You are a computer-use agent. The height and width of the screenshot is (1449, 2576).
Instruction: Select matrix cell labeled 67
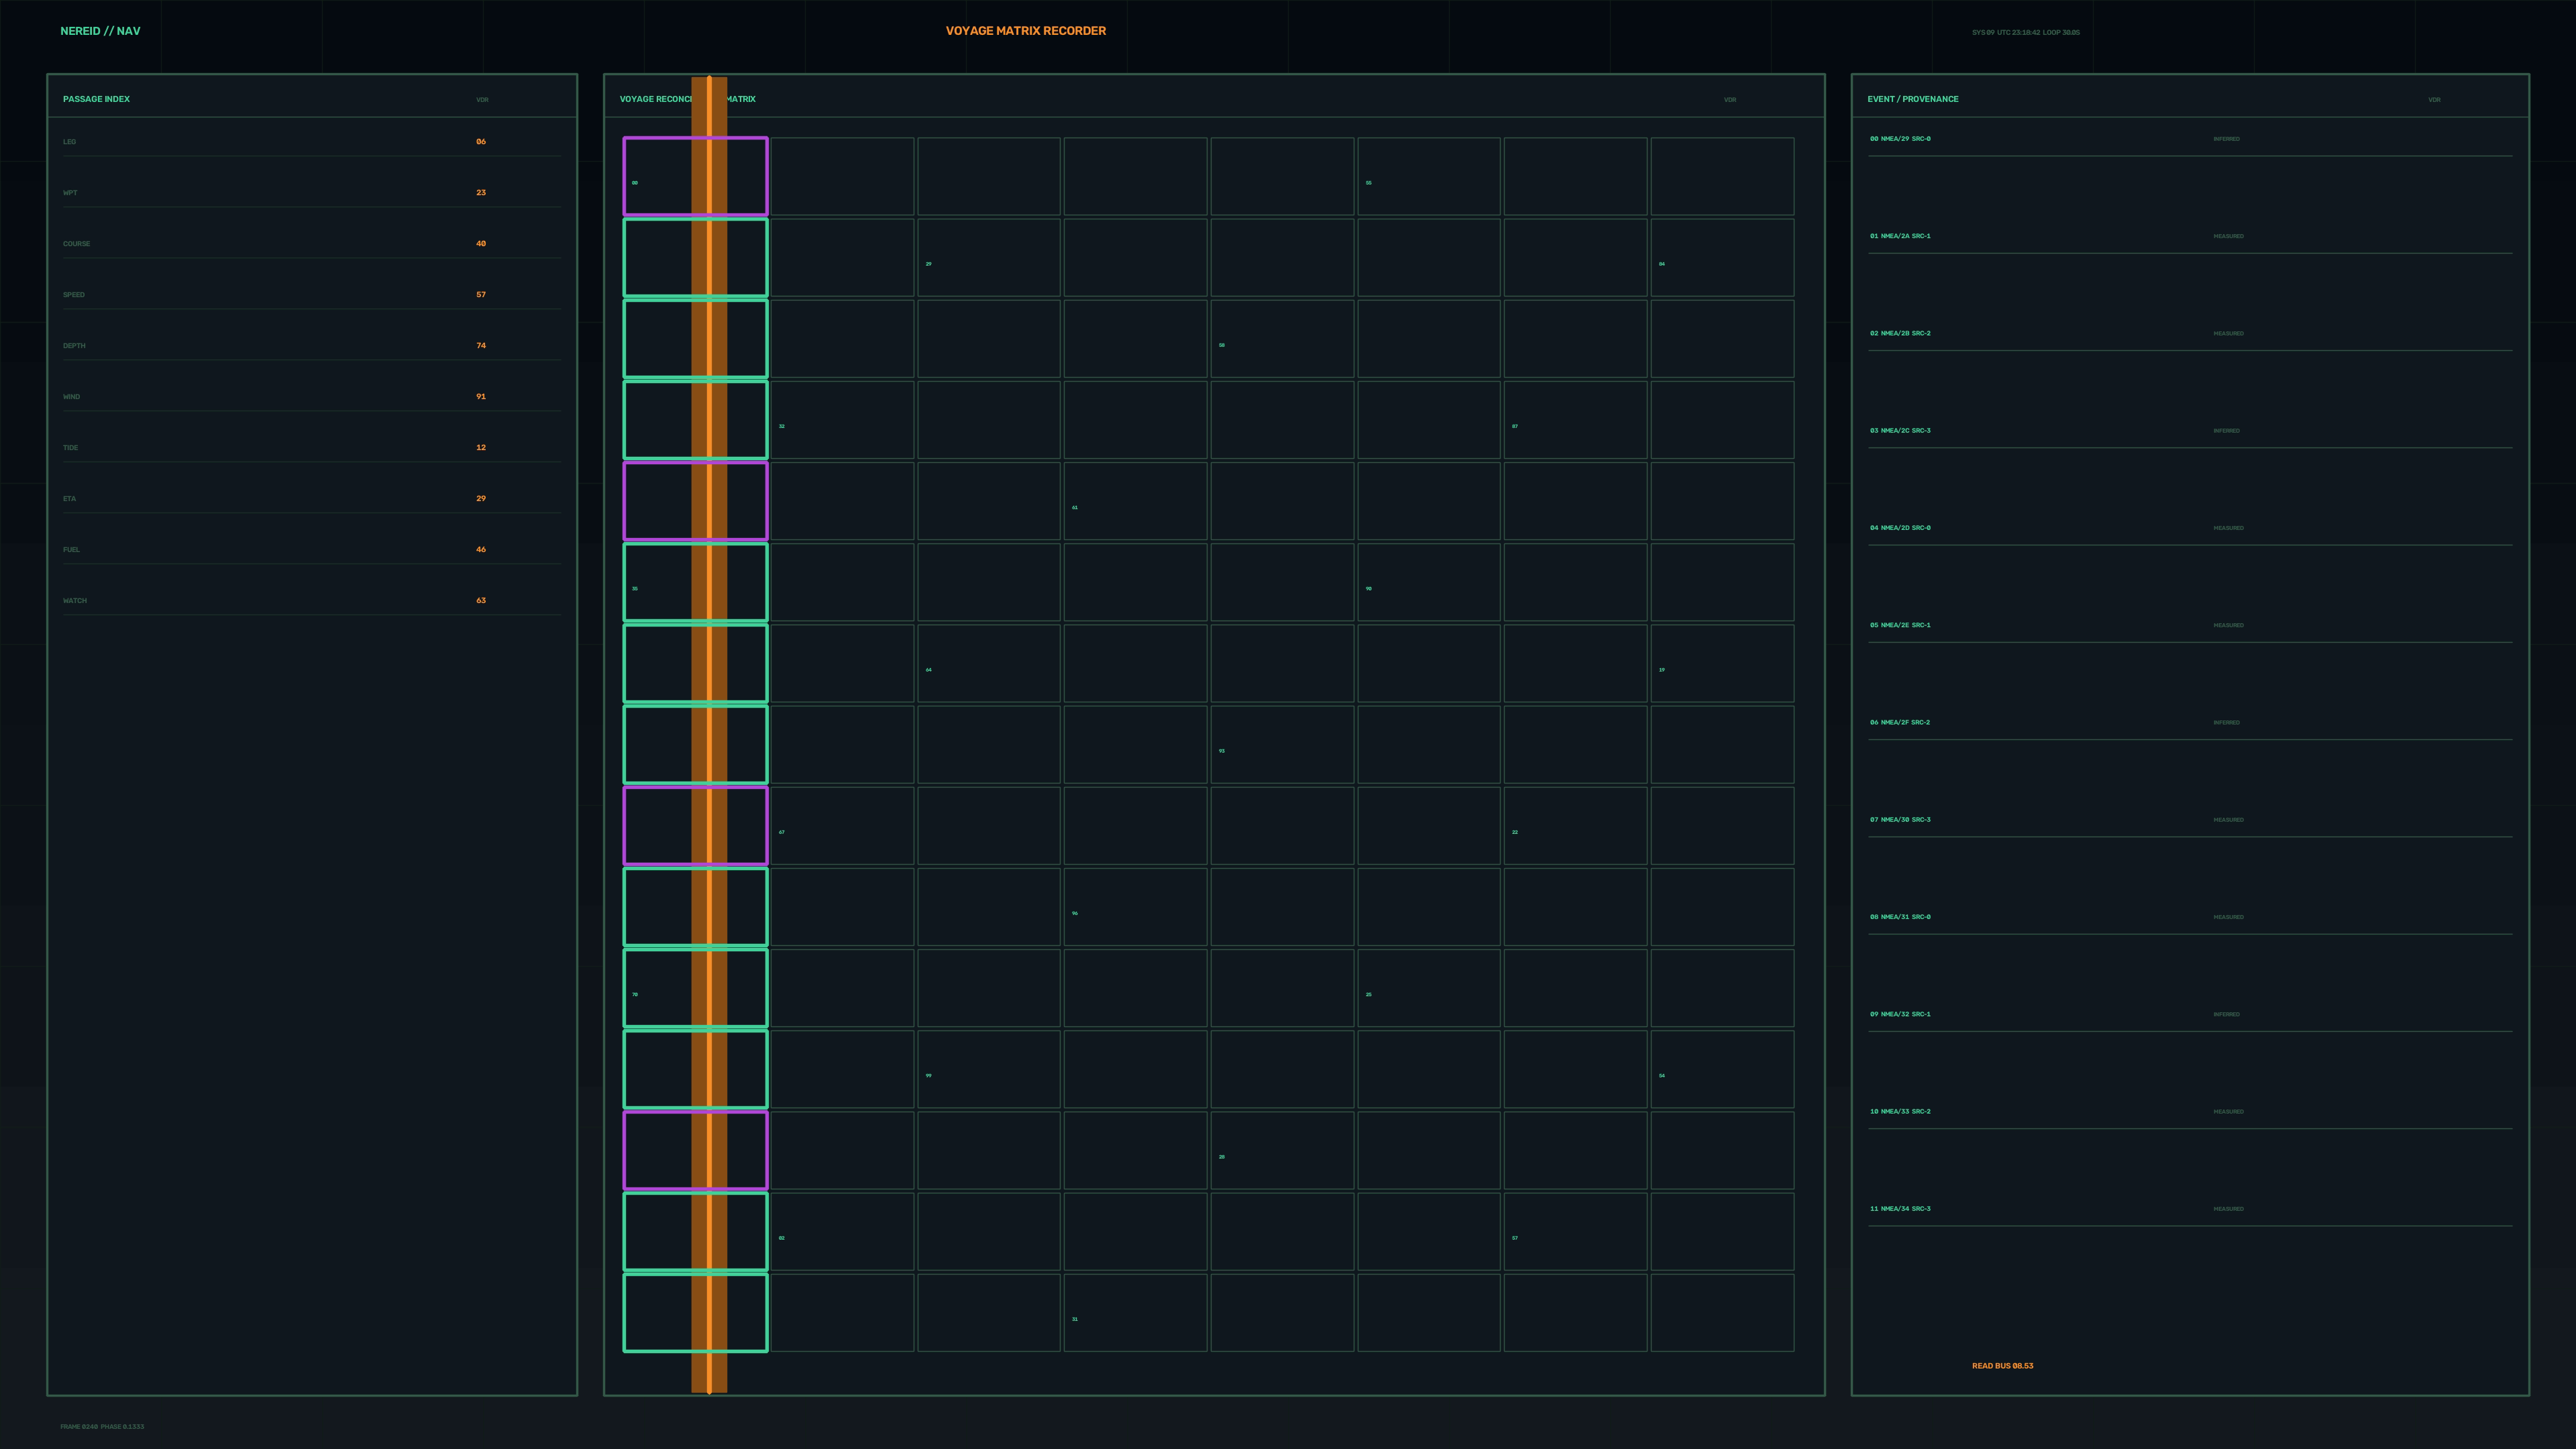842,826
